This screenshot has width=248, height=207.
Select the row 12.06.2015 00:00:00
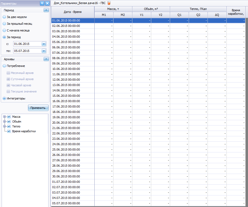148,80
